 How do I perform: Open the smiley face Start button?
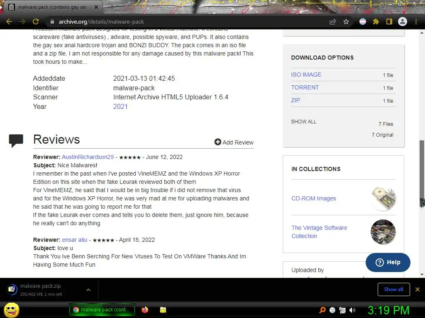[x=12, y=310]
